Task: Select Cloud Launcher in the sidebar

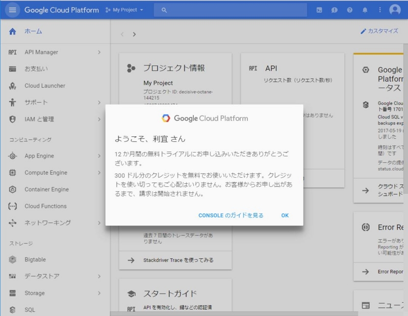Action: pos(45,86)
